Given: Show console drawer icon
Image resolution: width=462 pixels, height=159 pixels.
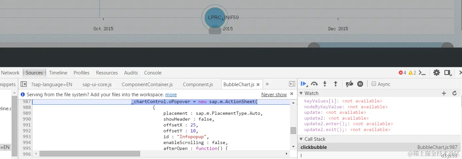Looking at the screenshot, I should [x=422, y=73].
